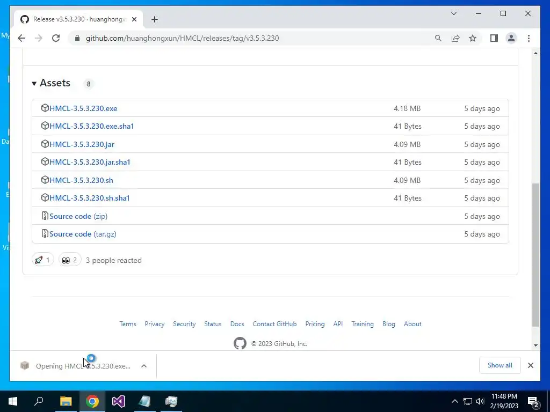Viewport: 550px width, 412px height.
Task: Open Windows taskbar search
Action: (39, 401)
